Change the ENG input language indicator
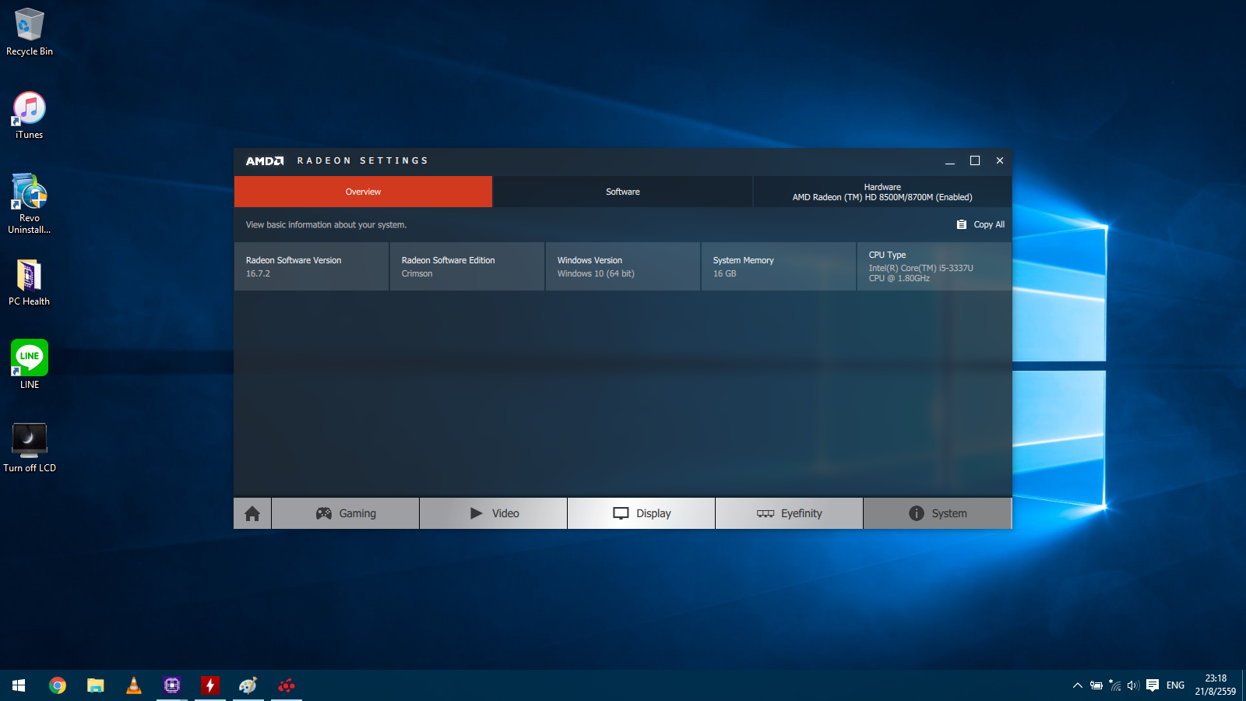The image size is (1246, 701). coord(1176,685)
